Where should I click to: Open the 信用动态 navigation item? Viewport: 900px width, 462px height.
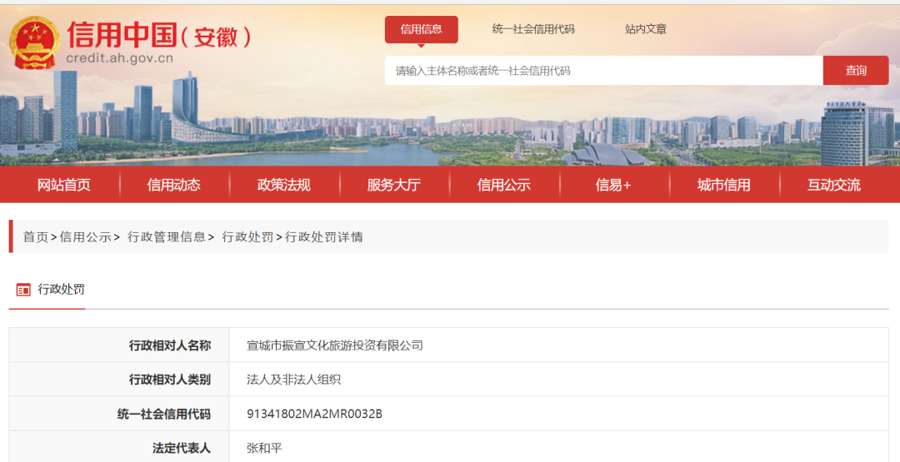(174, 185)
